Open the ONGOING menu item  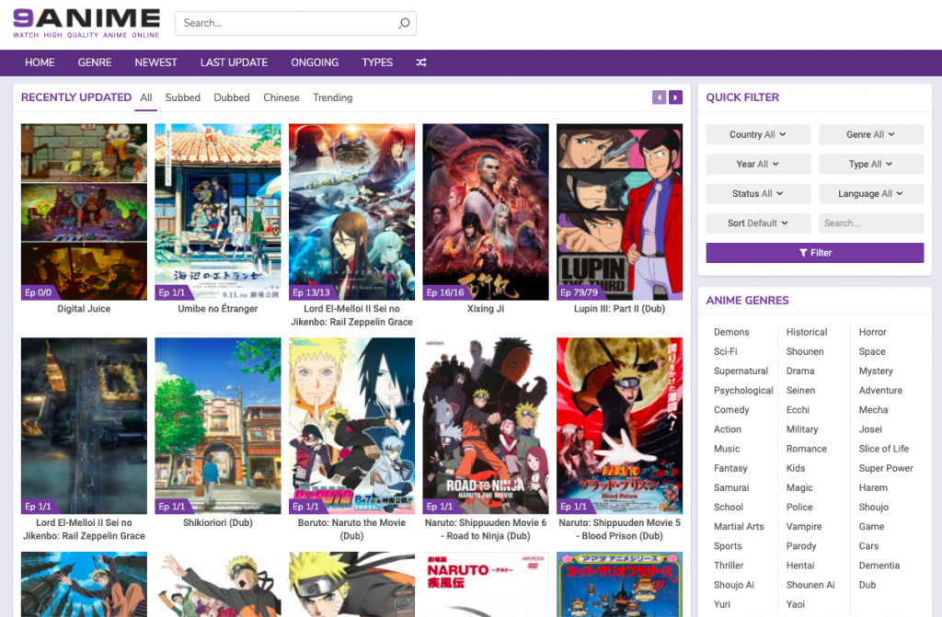(314, 63)
